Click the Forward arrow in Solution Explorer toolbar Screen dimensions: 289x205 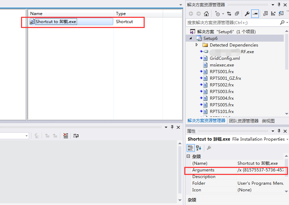[199, 14]
